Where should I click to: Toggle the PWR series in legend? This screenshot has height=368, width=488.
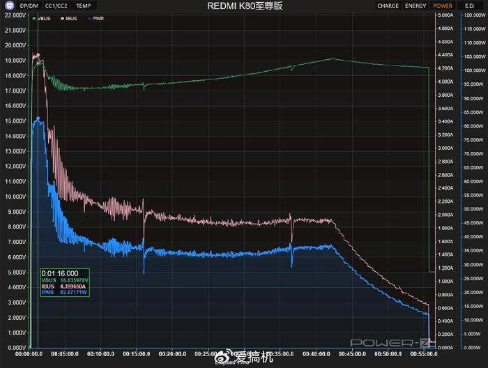point(96,18)
